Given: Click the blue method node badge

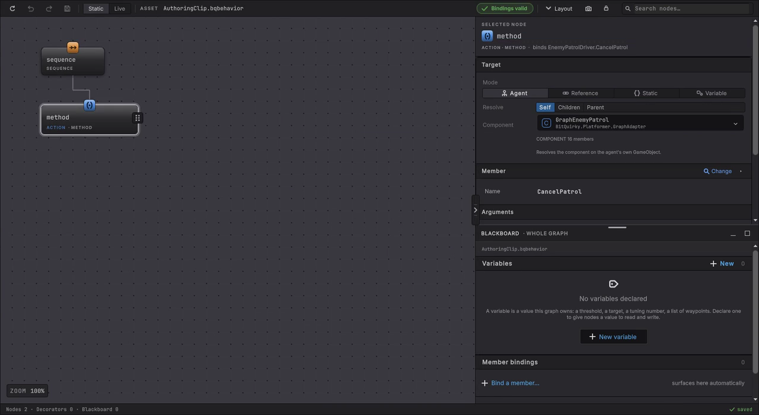Looking at the screenshot, I should pos(90,105).
